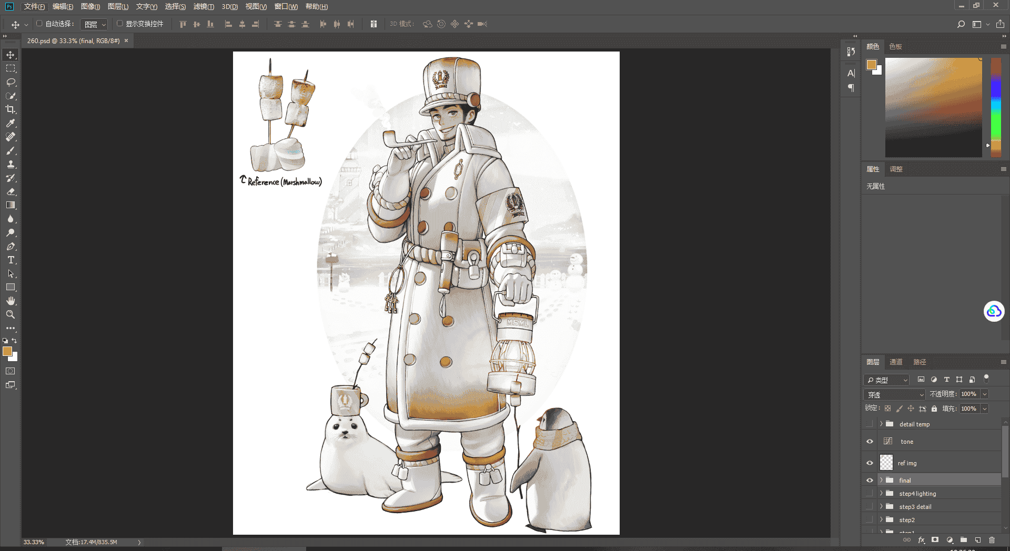Enable the Auto-Select checkbox
Screen dimensions: 1010x551
click(x=39, y=24)
